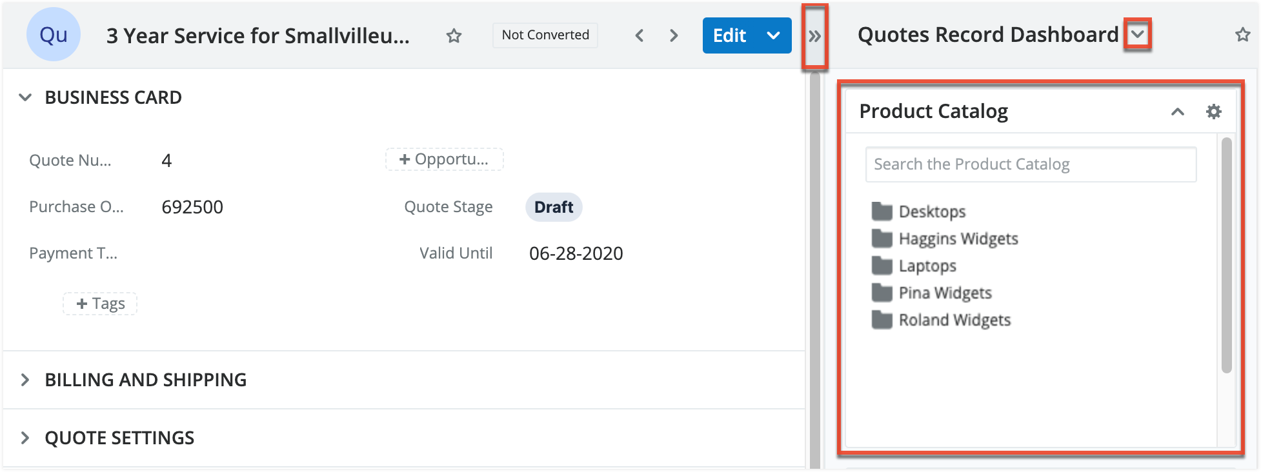Open the Edit button actions dropdown
The image size is (1261, 472).
773,35
